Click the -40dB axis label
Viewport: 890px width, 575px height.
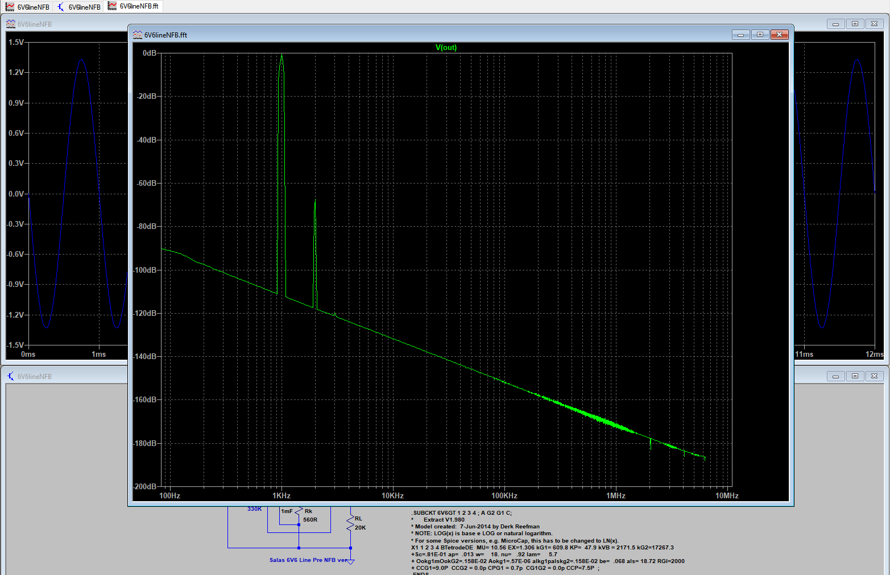point(146,140)
